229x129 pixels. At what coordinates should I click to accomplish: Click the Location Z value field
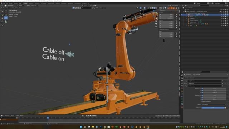pos(166,18)
